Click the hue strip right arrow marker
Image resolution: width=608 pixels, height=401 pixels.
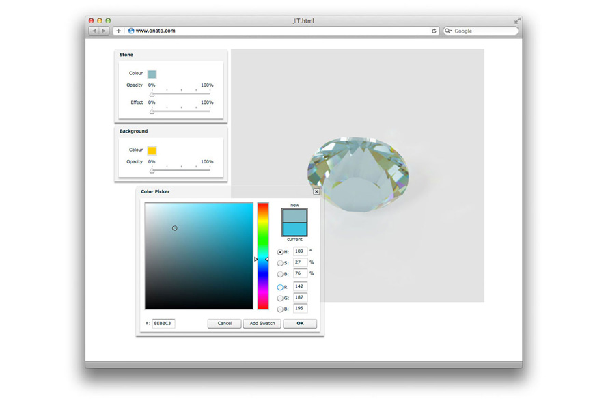pos(267,259)
